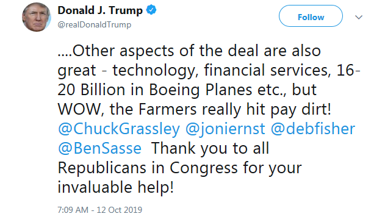Click the phrase "financial services" in tweet
This screenshot has height=222, width=385.
click(266, 70)
